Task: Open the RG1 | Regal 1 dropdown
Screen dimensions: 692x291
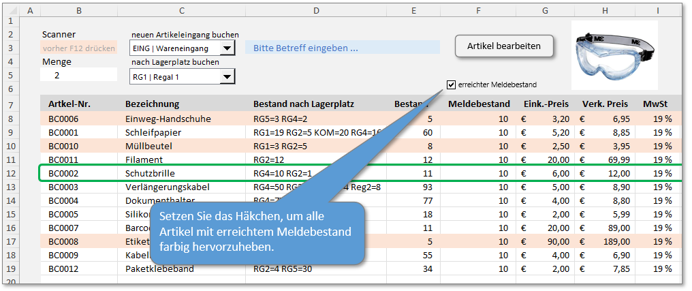Action: [227, 77]
